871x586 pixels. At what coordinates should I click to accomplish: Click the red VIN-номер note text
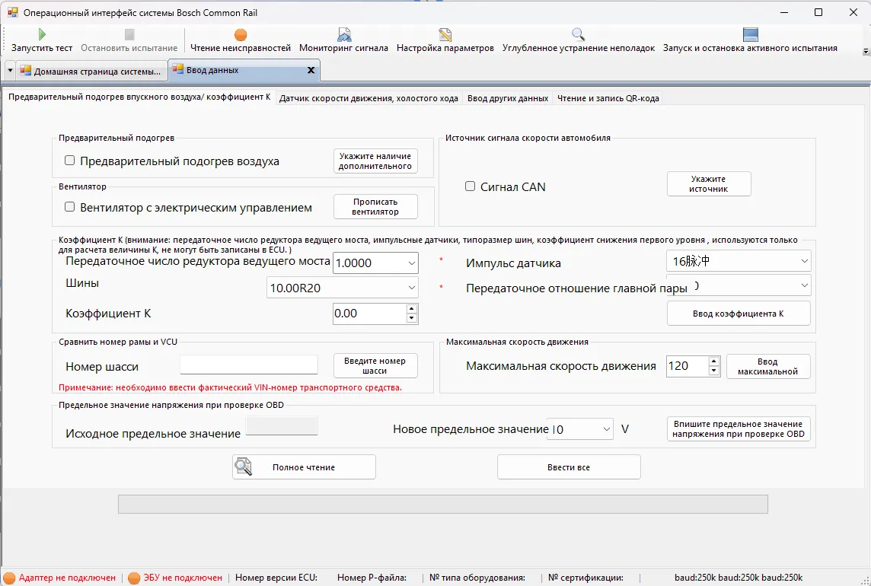[x=230, y=387]
